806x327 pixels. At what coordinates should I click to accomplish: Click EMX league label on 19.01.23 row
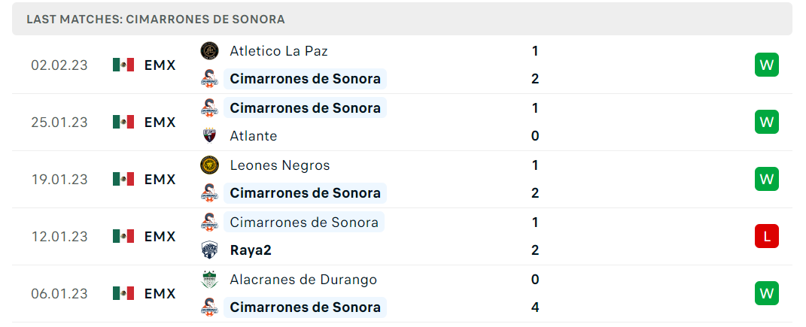click(160, 180)
